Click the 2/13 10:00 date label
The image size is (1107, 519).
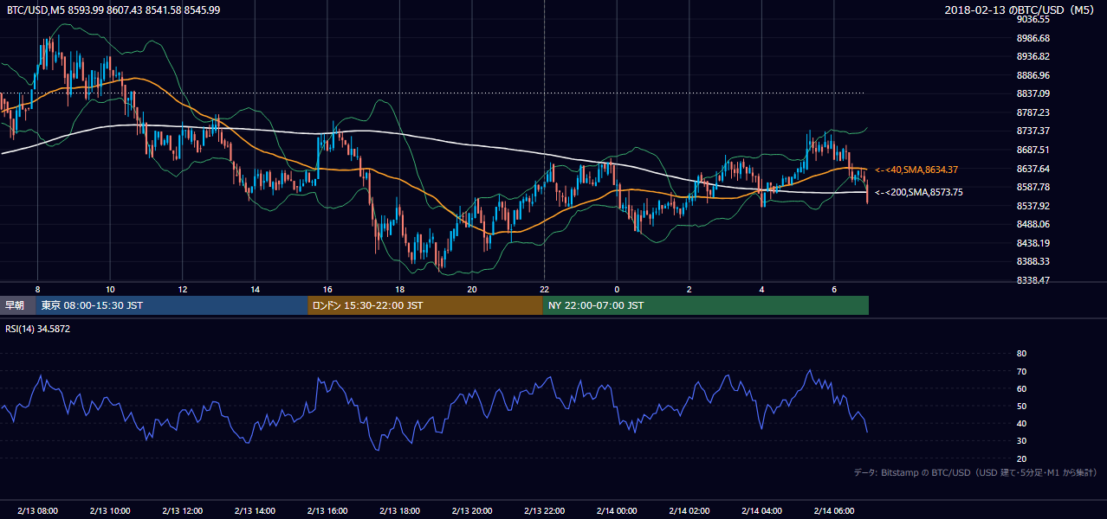tap(110, 511)
